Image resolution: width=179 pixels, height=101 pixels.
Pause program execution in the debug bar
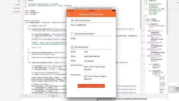[x=30, y=96]
